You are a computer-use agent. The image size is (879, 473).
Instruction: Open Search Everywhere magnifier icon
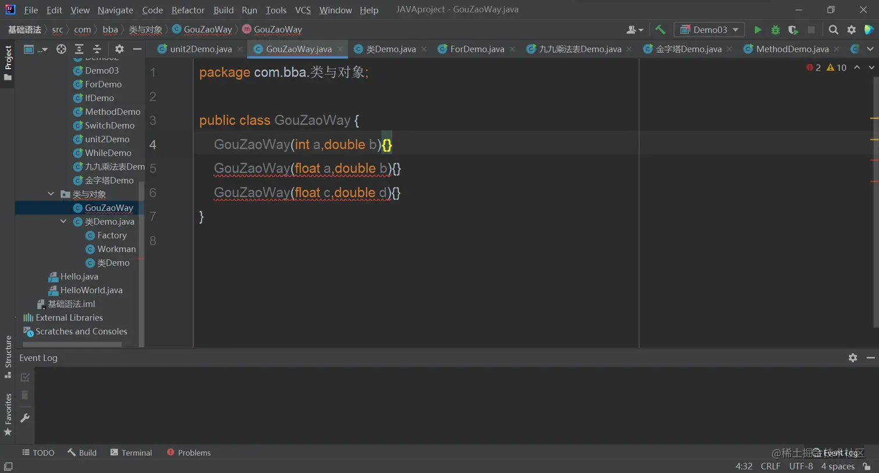point(834,30)
